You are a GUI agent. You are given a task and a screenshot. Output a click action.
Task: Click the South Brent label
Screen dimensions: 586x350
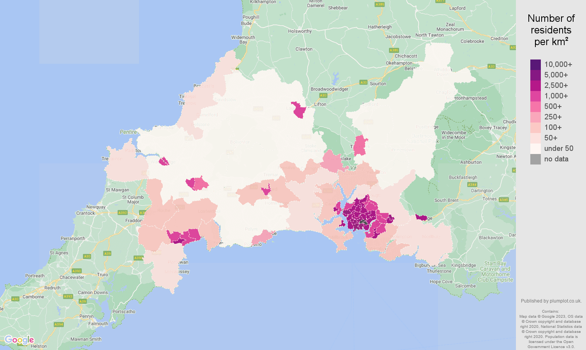click(x=446, y=200)
